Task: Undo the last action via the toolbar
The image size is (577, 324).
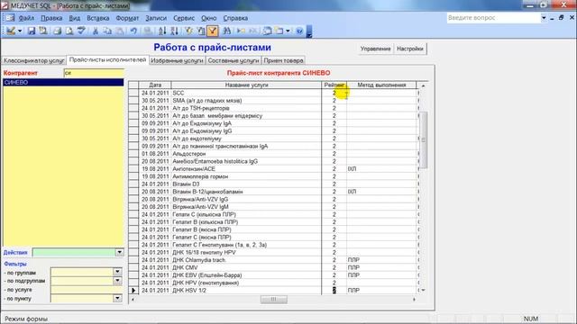Action: [133, 31]
